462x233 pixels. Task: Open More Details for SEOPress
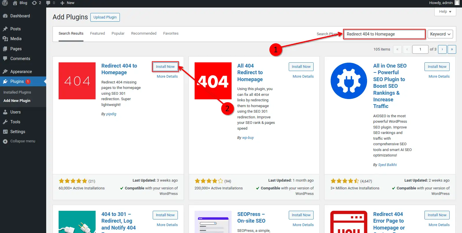pos(303,225)
